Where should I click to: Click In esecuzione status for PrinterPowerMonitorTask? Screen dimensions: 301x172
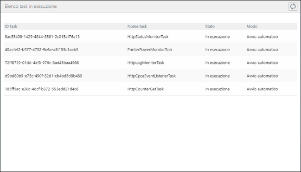point(218,50)
